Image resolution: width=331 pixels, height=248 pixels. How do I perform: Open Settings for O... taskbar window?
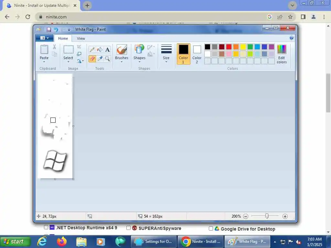(154, 242)
